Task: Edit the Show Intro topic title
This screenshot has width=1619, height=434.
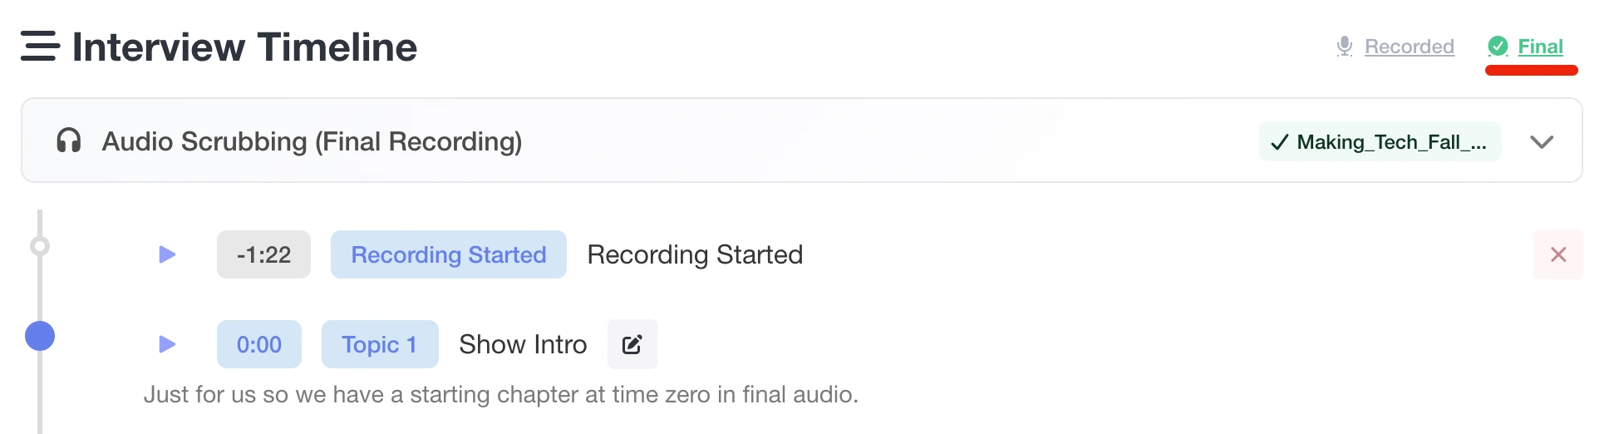Action: [x=632, y=344]
